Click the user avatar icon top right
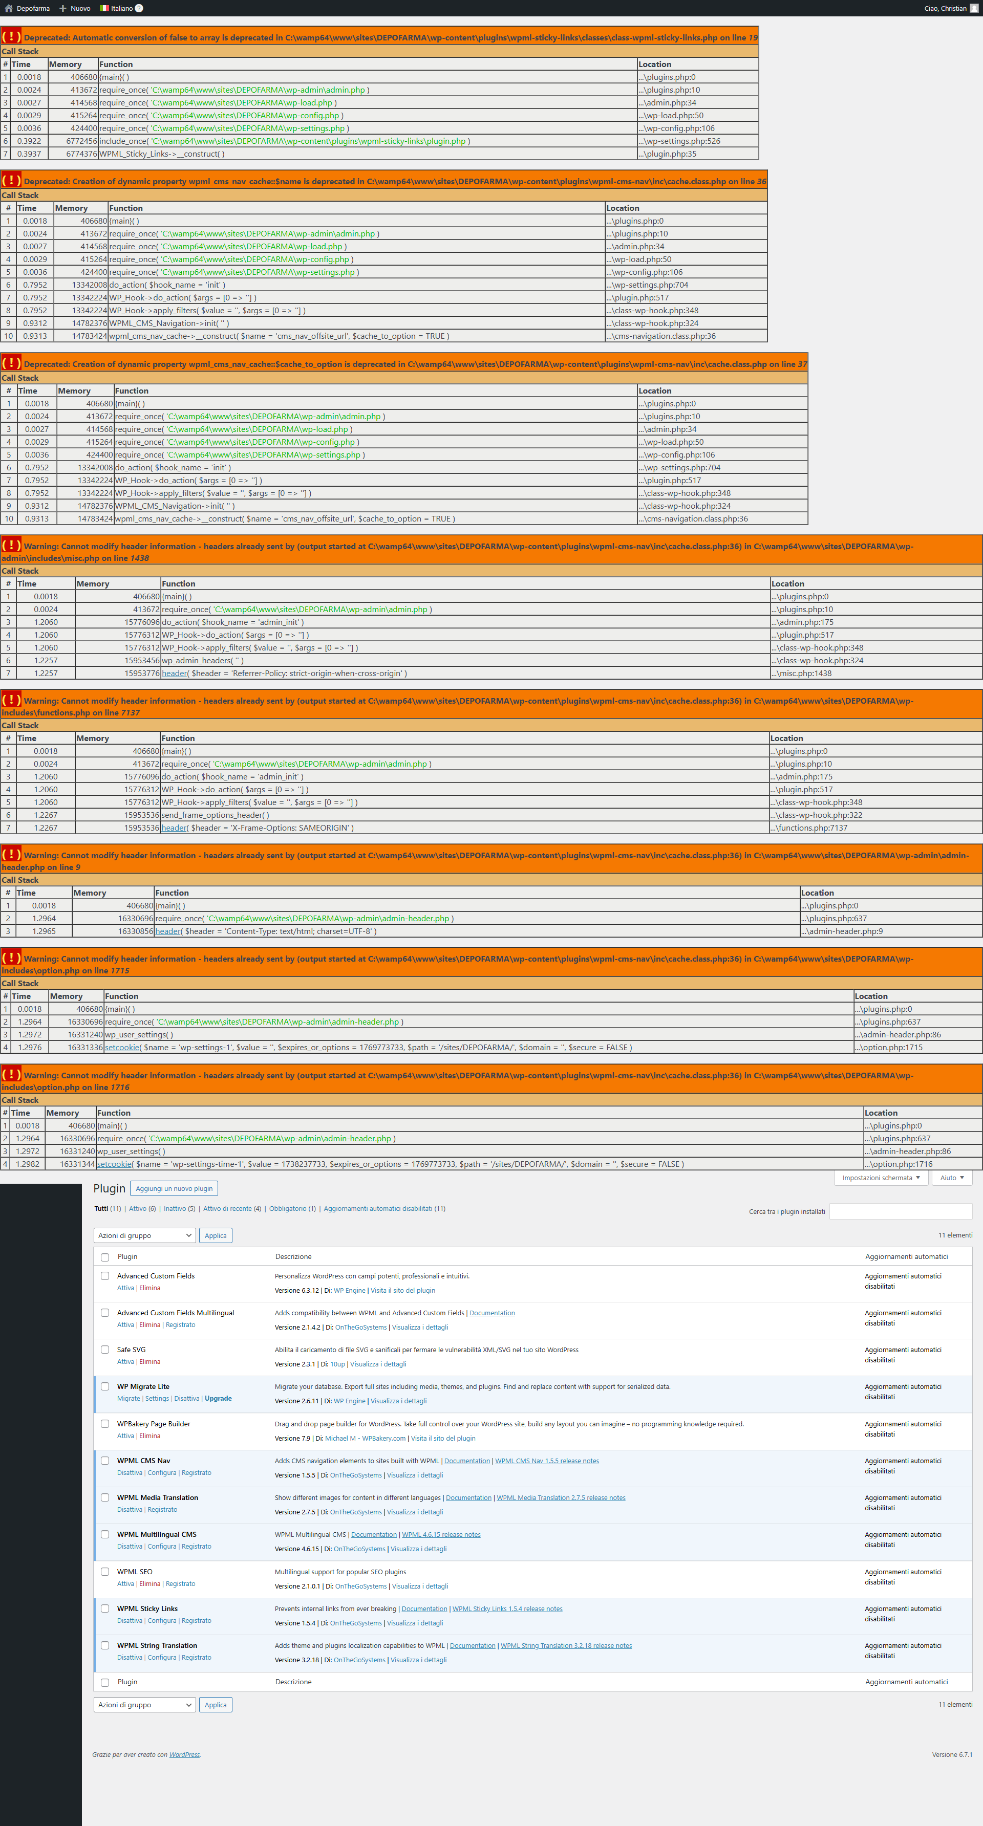This screenshot has height=1826, width=983. click(974, 9)
